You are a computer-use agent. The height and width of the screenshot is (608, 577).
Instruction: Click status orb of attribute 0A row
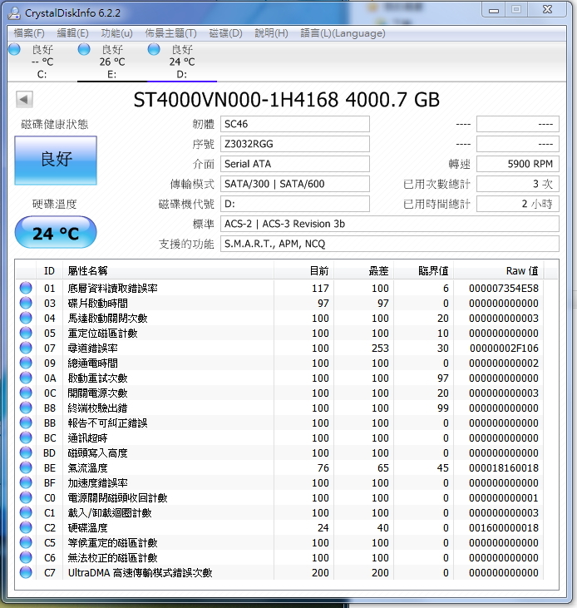tap(26, 378)
